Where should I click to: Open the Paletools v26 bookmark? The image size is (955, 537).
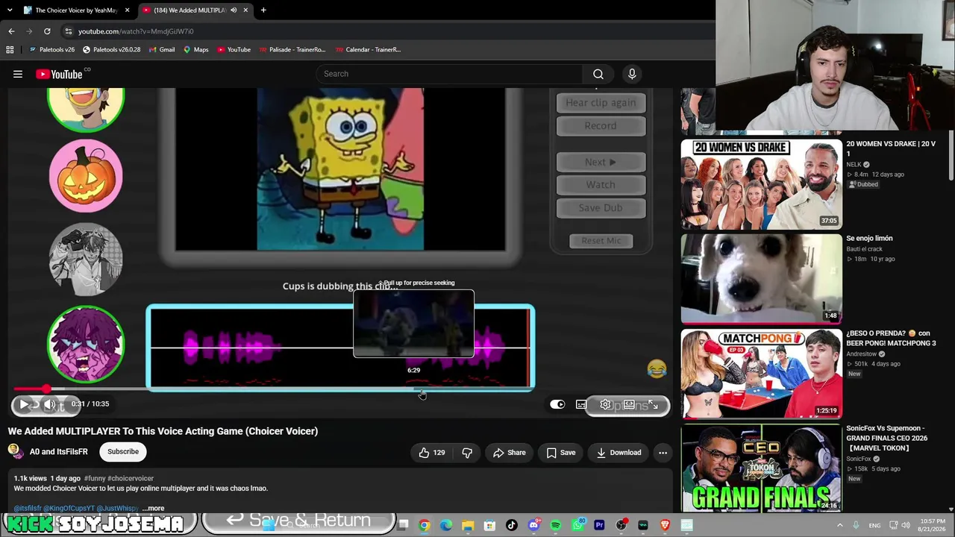click(x=52, y=50)
